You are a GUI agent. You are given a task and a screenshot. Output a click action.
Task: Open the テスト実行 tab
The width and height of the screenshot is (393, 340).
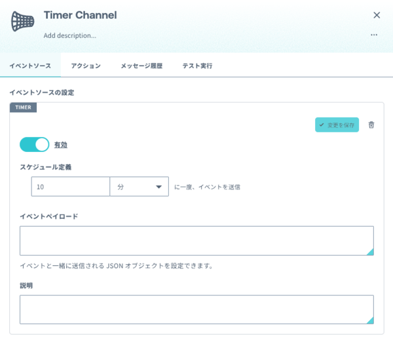pyautogui.click(x=197, y=66)
